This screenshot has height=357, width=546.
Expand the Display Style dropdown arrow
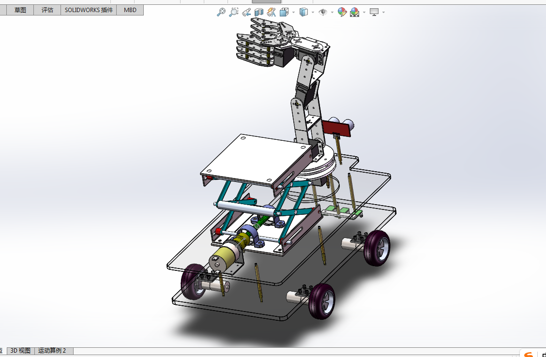point(313,12)
